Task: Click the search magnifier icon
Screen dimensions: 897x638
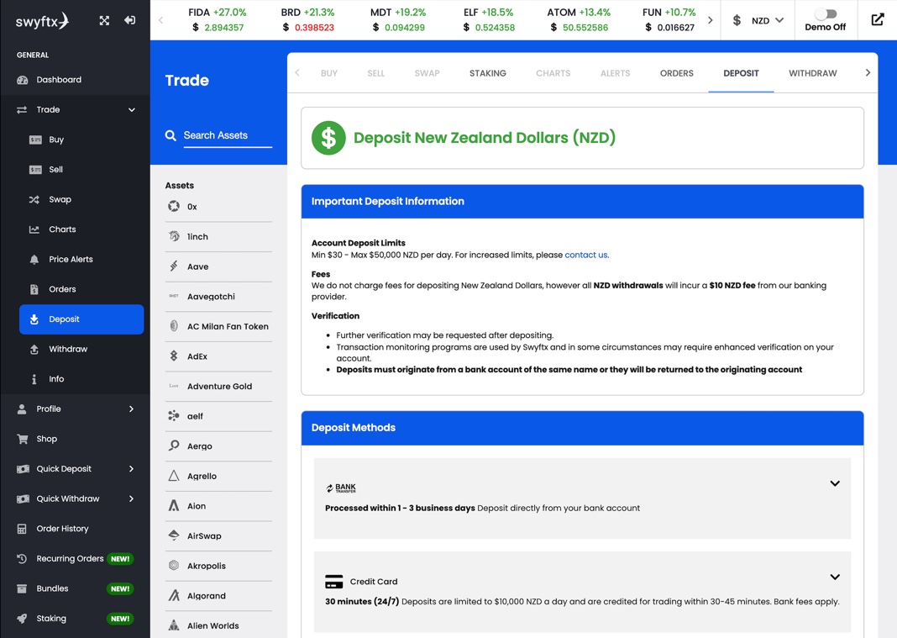Action: point(170,135)
